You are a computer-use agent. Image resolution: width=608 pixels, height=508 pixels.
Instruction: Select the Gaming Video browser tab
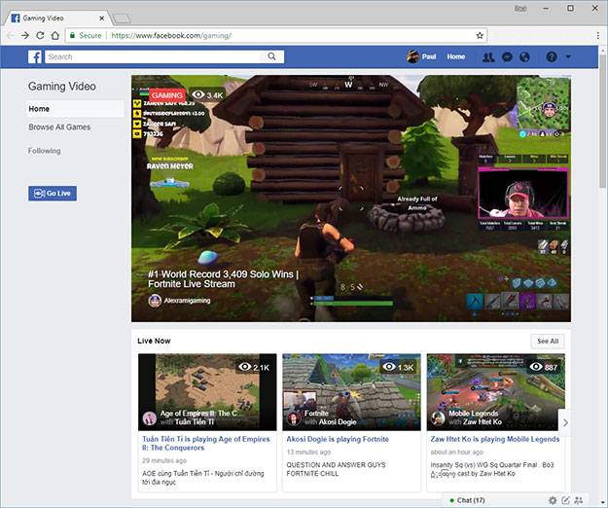(x=57, y=18)
